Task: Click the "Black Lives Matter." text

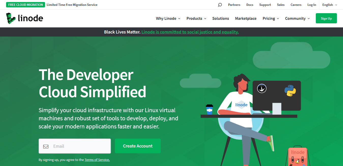Action: pyautogui.click(x=122, y=32)
